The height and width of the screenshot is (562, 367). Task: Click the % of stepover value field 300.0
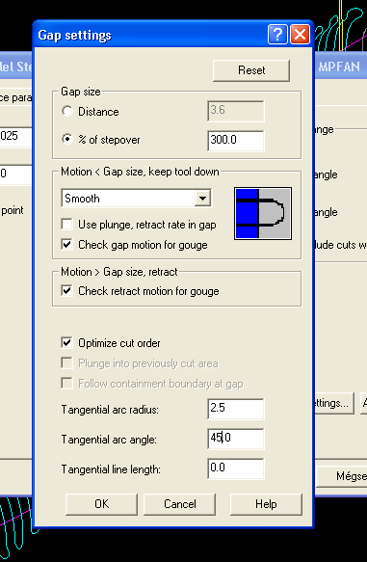click(236, 140)
